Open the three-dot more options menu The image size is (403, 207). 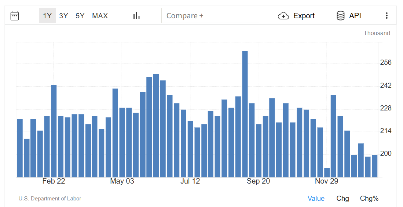pyautogui.click(x=386, y=16)
